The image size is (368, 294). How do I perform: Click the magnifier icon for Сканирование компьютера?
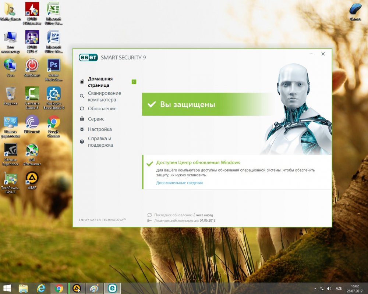[x=82, y=96]
